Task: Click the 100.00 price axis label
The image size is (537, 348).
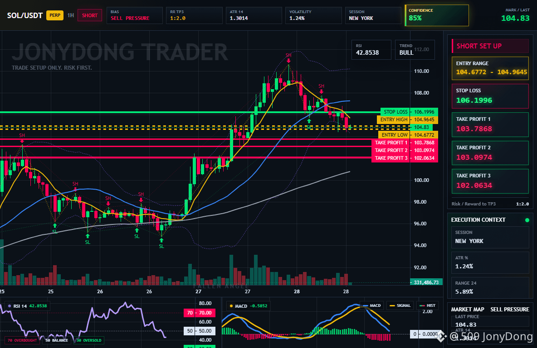Action: pos(421,180)
